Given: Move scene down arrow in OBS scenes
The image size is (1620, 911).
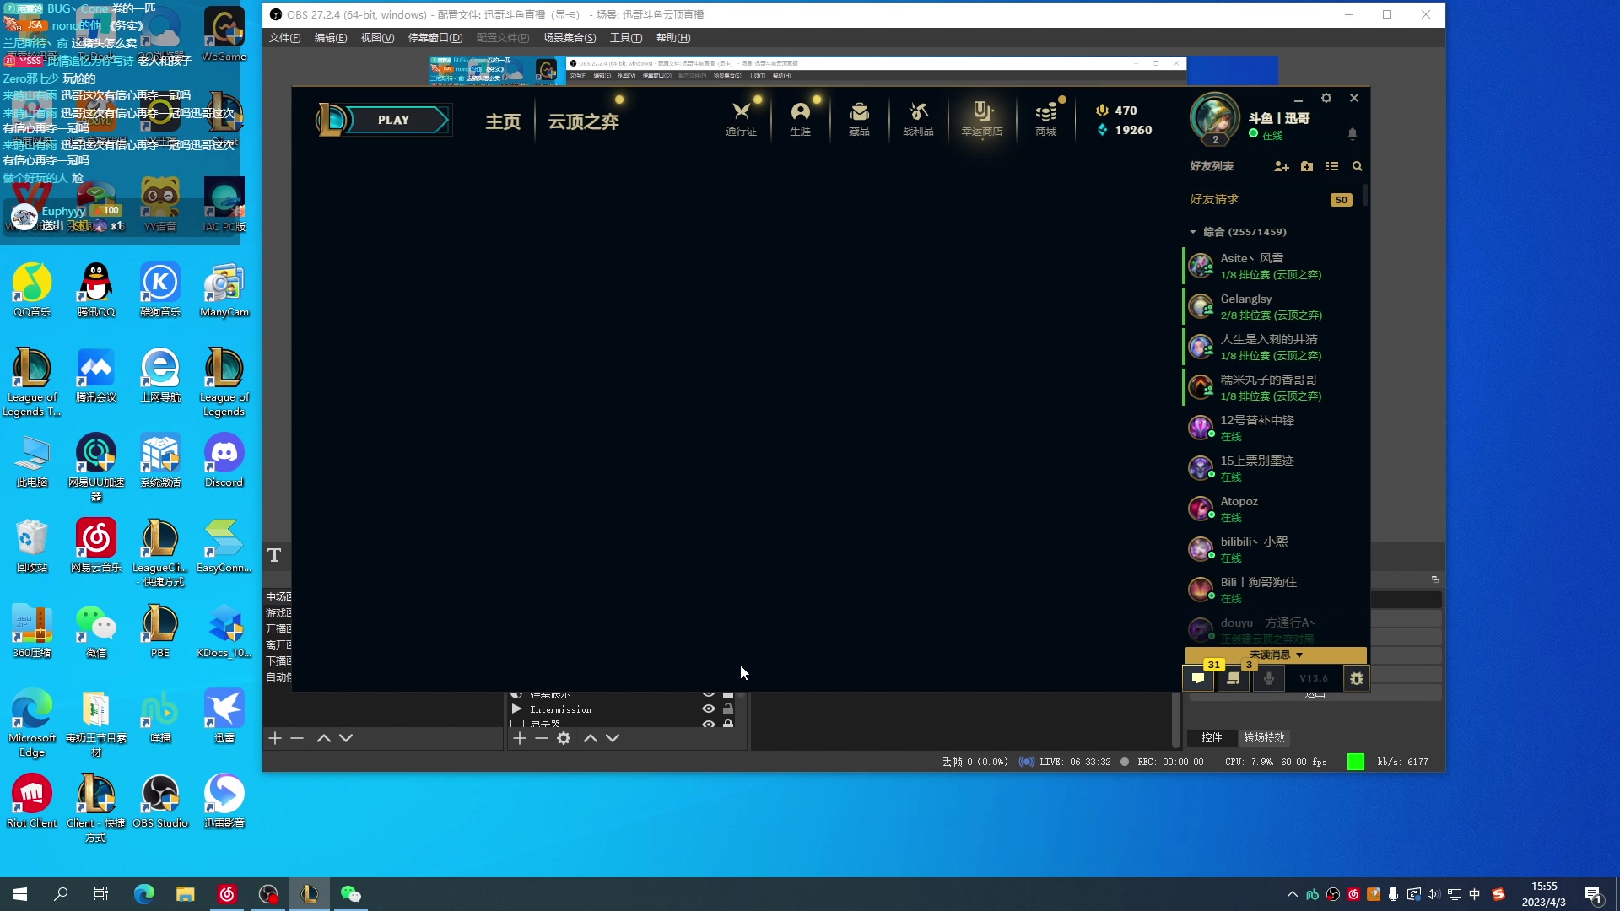Looking at the screenshot, I should click(346, 738).
